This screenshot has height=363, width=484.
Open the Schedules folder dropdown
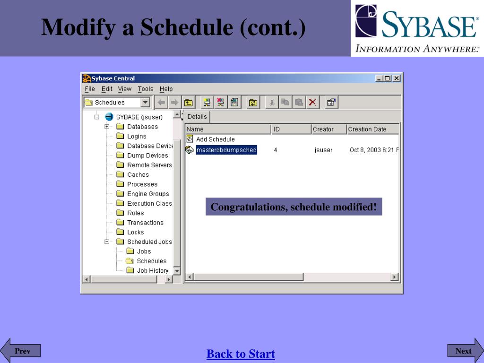[x=145, y=103]
